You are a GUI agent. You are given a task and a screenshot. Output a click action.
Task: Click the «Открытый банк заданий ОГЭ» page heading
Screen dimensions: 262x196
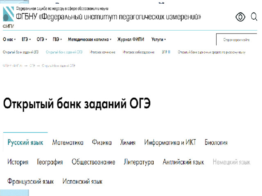click(77, 104)
